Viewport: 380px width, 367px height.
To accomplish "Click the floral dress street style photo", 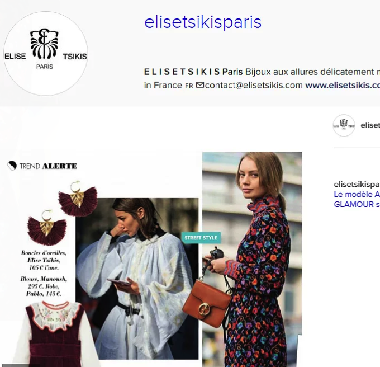I will (x=252, y=259).
